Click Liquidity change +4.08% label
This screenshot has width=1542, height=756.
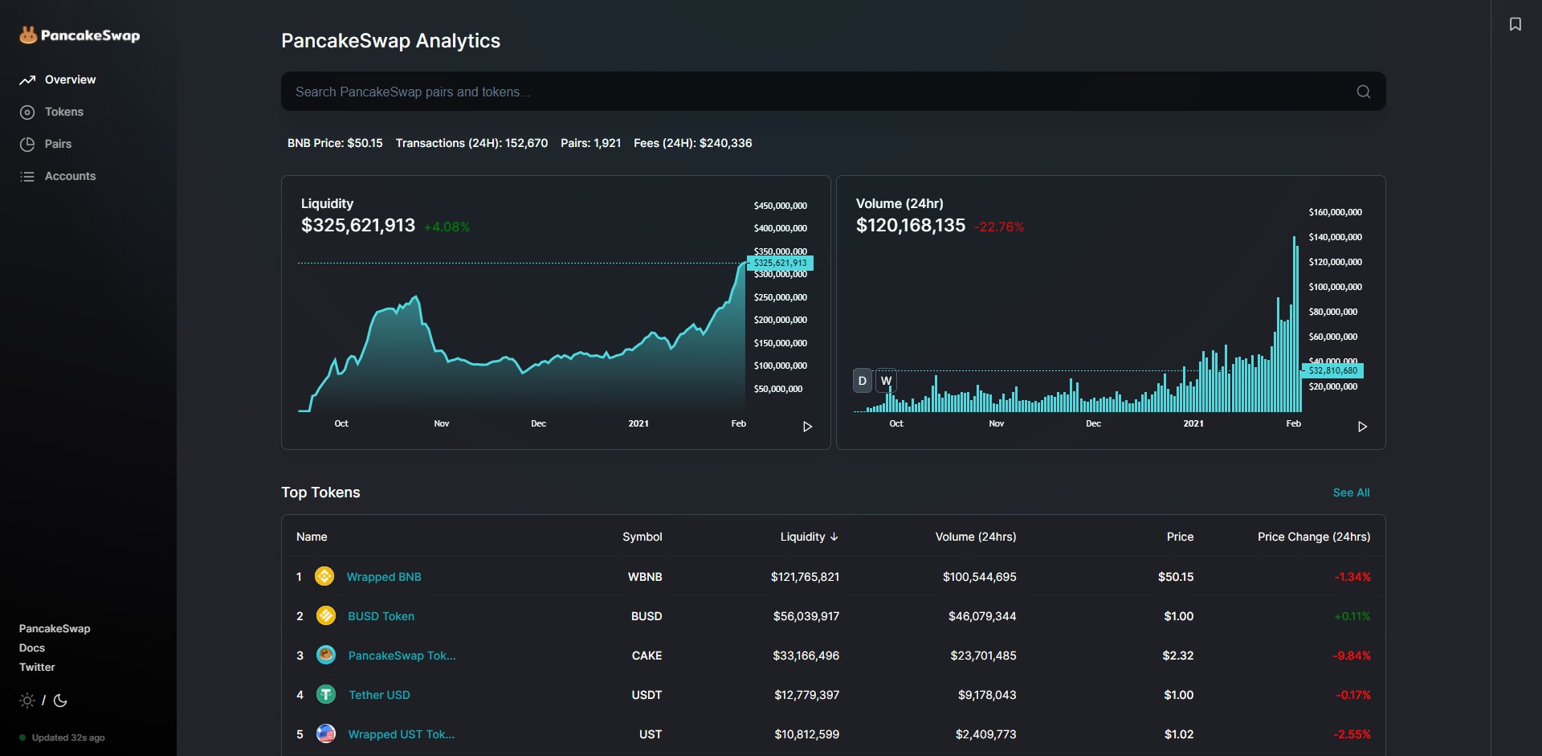pyautogui.click(x=447, y=227)
